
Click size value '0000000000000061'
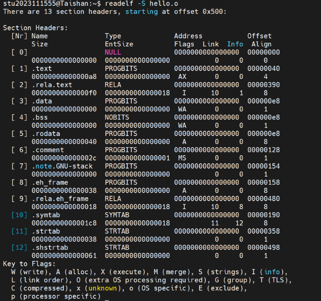click(x=64, y=256)
